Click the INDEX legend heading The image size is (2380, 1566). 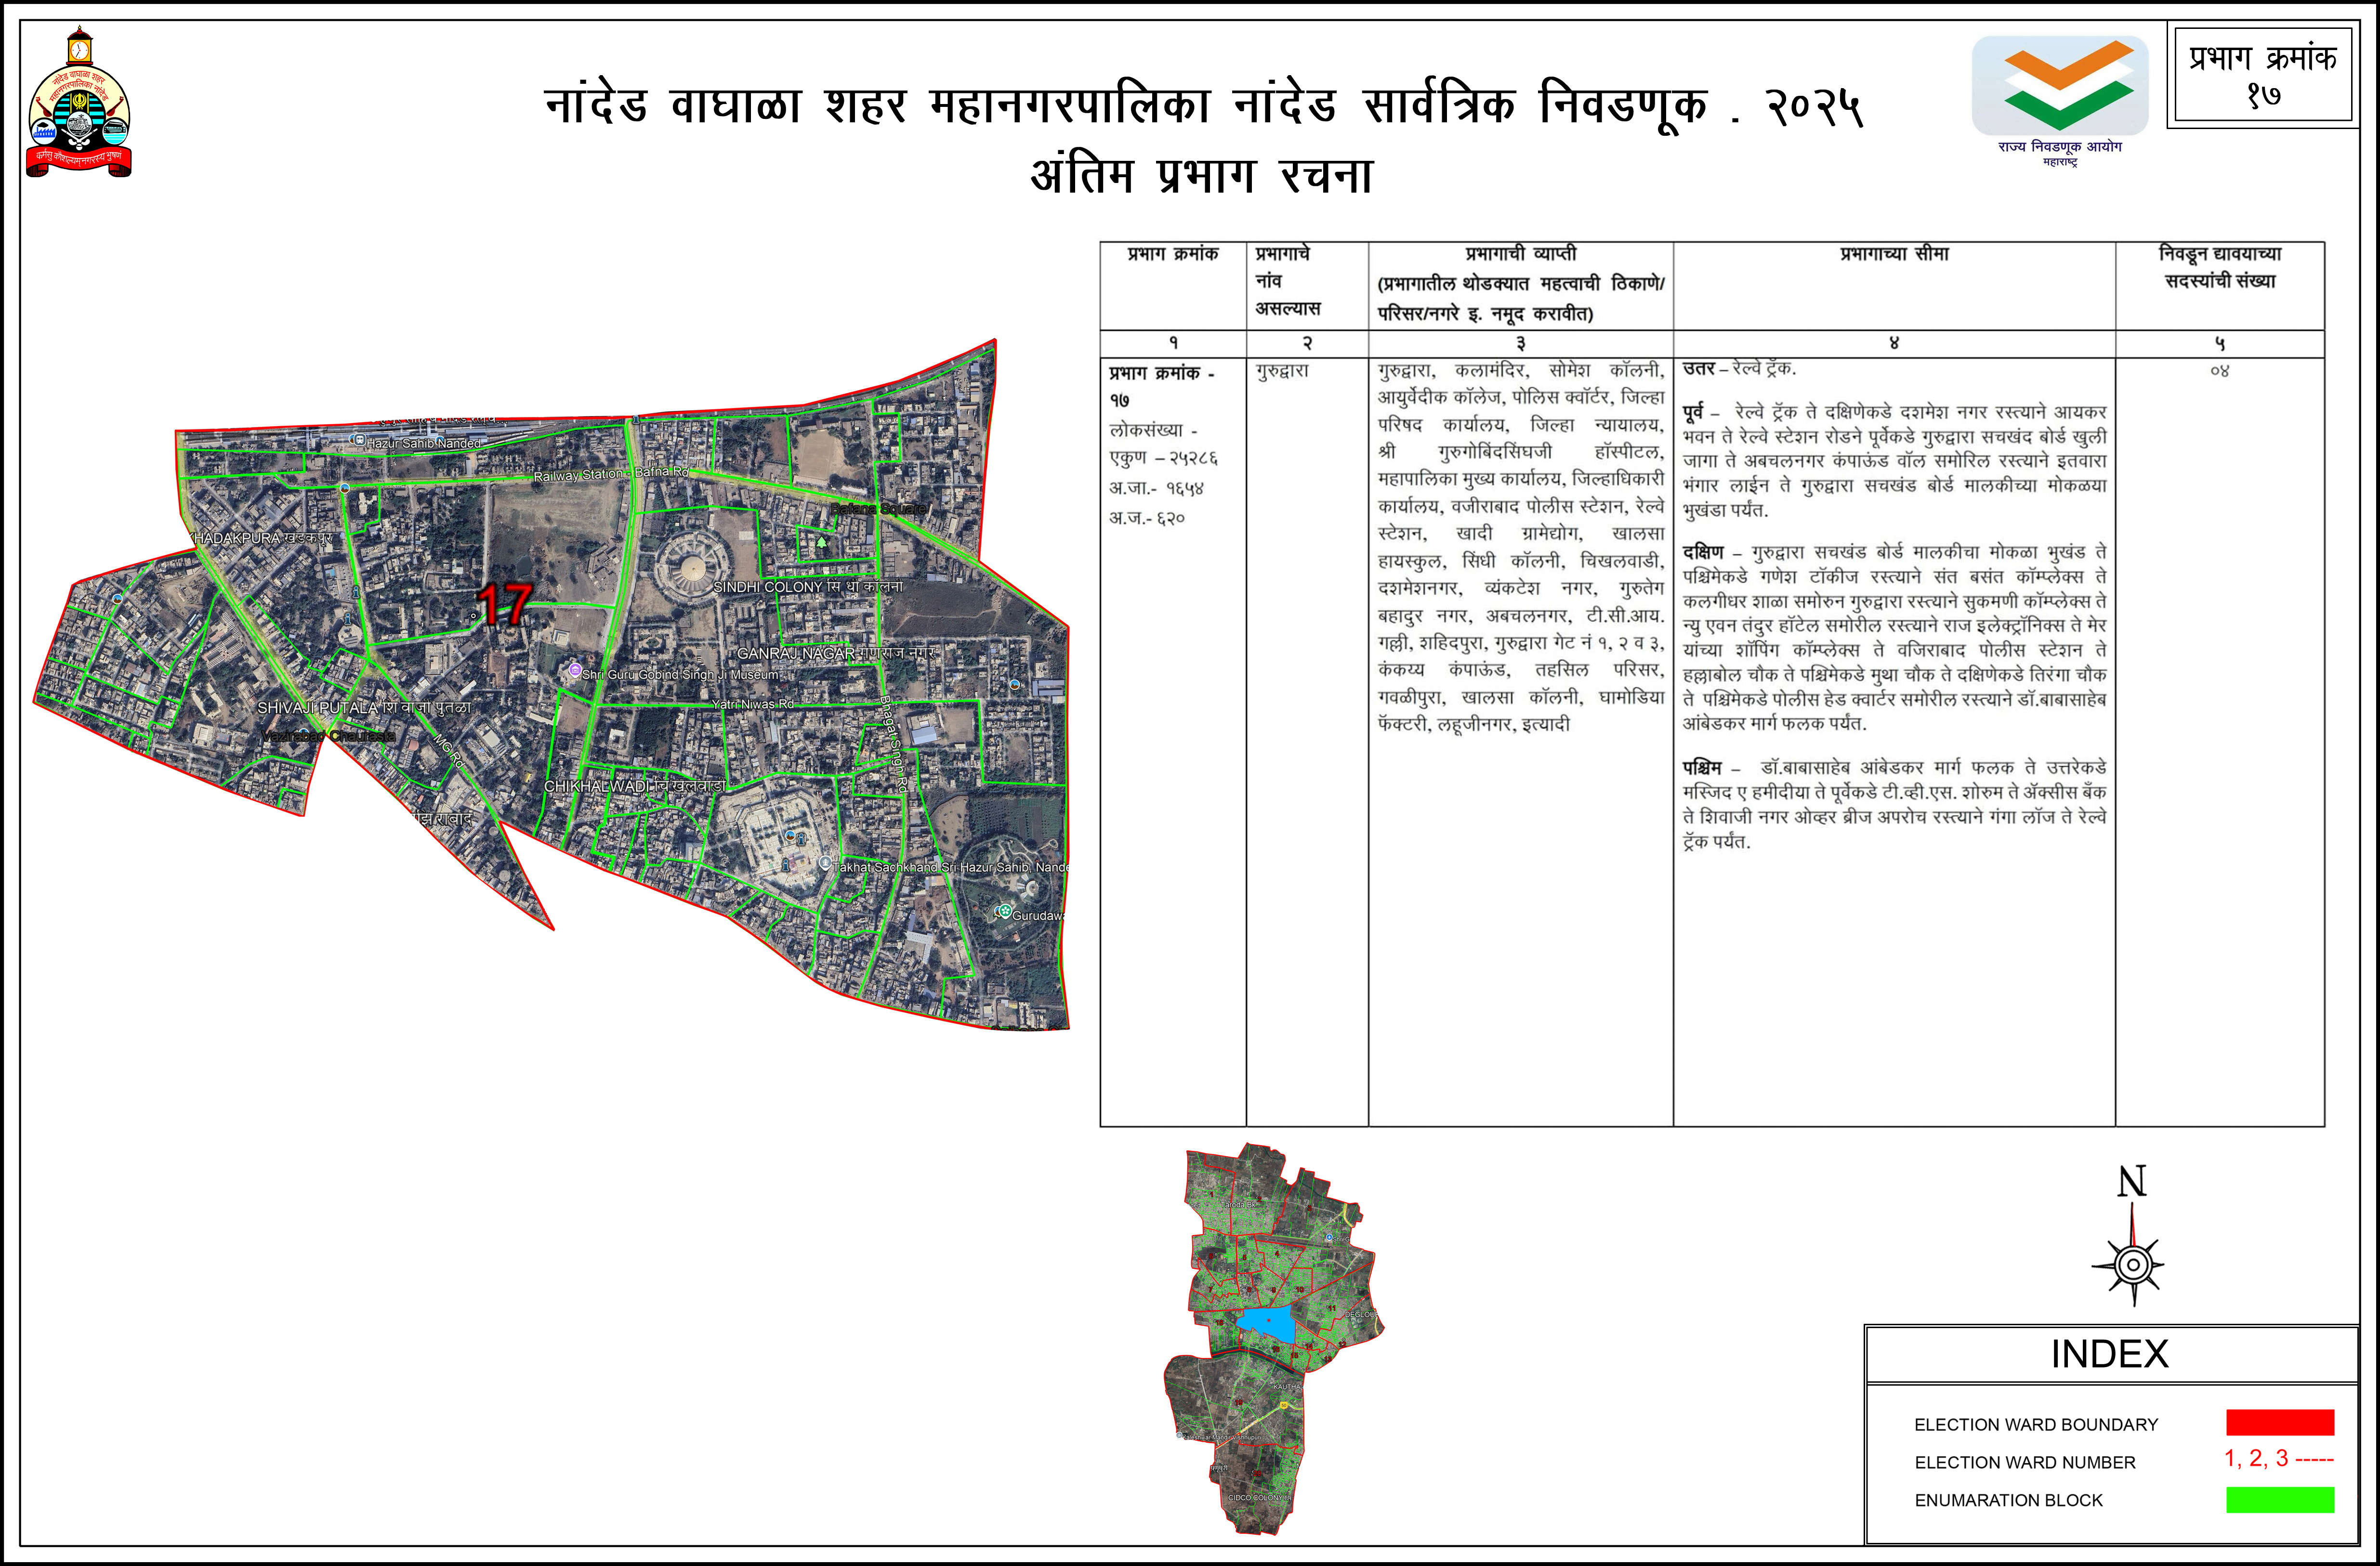pyautogui.click(x=2109, y=1354)
